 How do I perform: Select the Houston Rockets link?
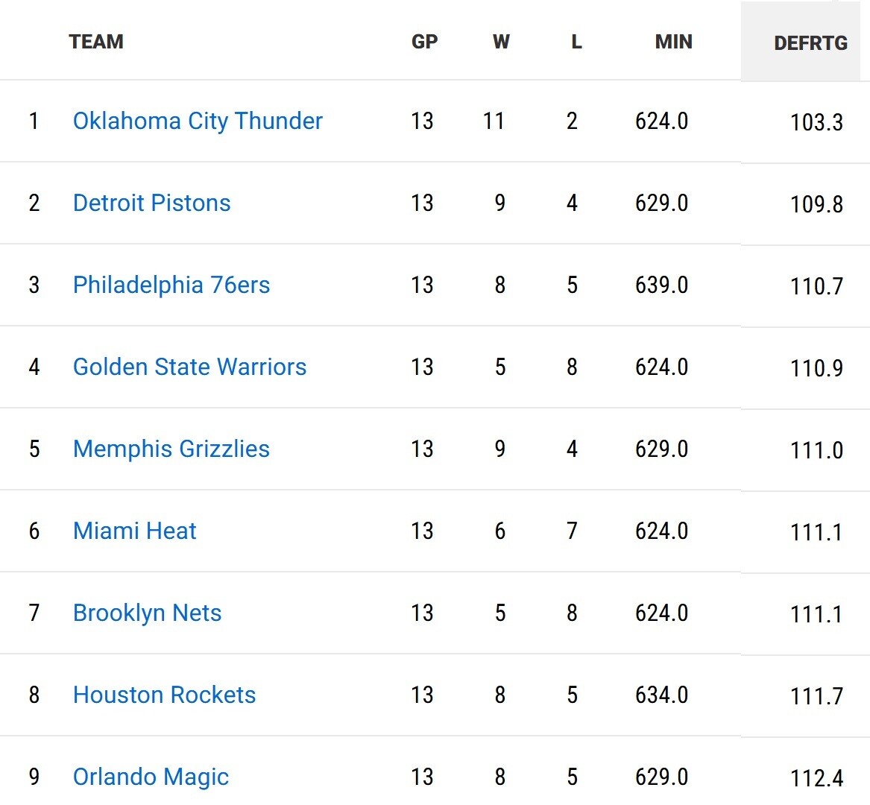click(x=164, y=695)
